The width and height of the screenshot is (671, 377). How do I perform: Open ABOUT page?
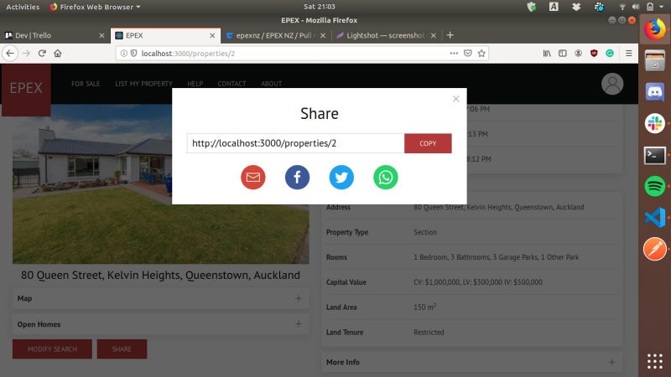(x=271, y=84)
